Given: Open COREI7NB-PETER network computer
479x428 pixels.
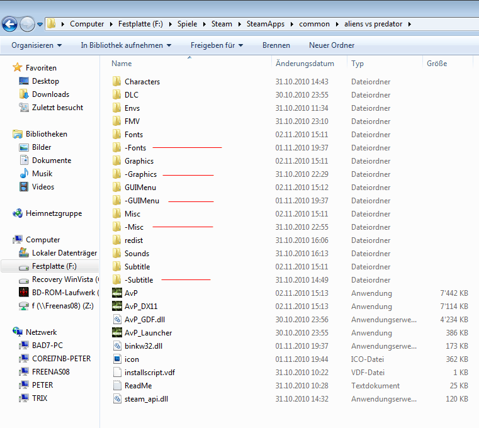Looking at the screenshot, I should click(x=62, y=358).
